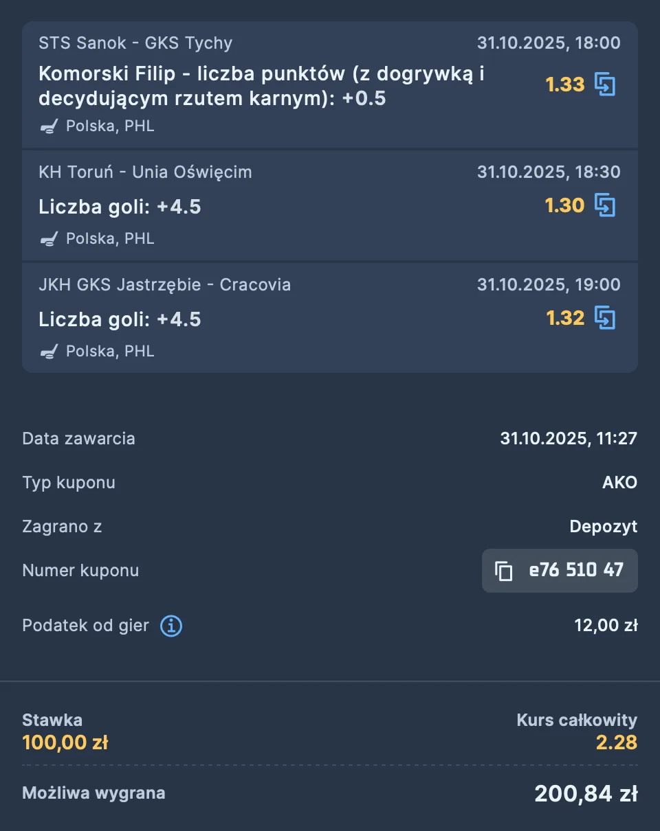This screenshot has height=831, width=660.
Task: Select the 1.32 odds value
Action: tap(564, 318)
